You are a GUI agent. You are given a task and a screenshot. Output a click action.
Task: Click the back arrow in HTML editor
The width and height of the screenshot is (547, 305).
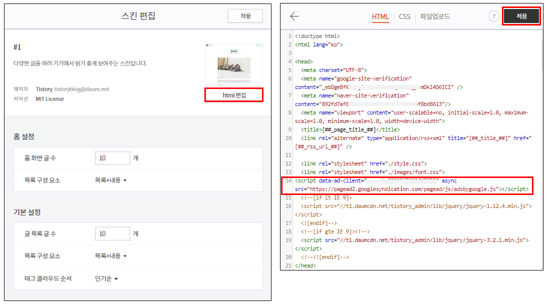294,16
